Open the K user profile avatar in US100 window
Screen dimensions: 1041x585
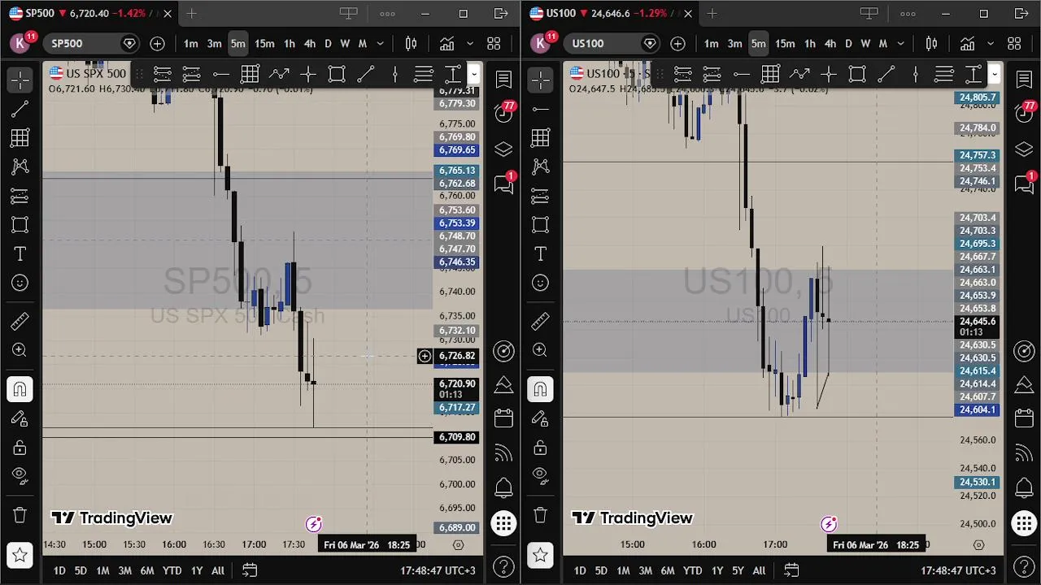click(542, 44)
